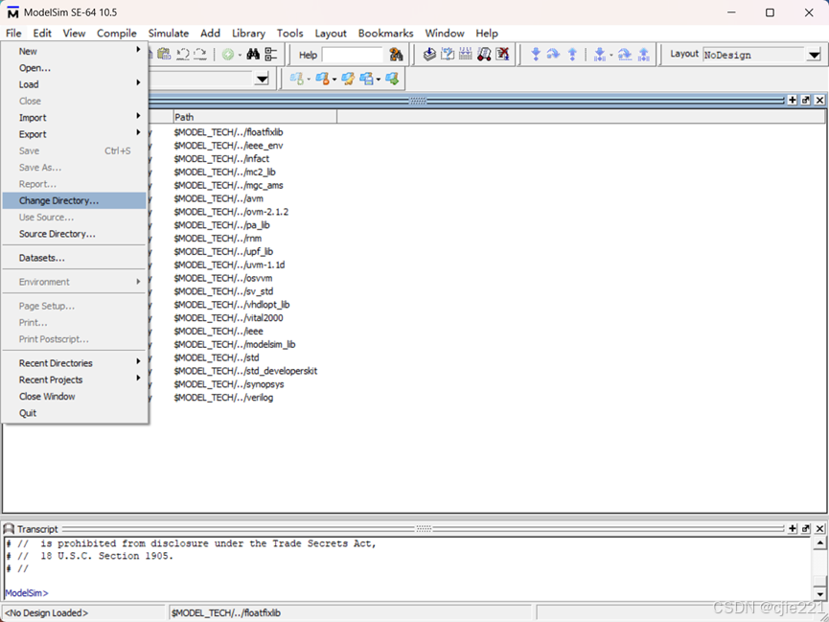Click the Compile toolbar icon
Viewport: 829px width, 622px height.
click(429, 54)
